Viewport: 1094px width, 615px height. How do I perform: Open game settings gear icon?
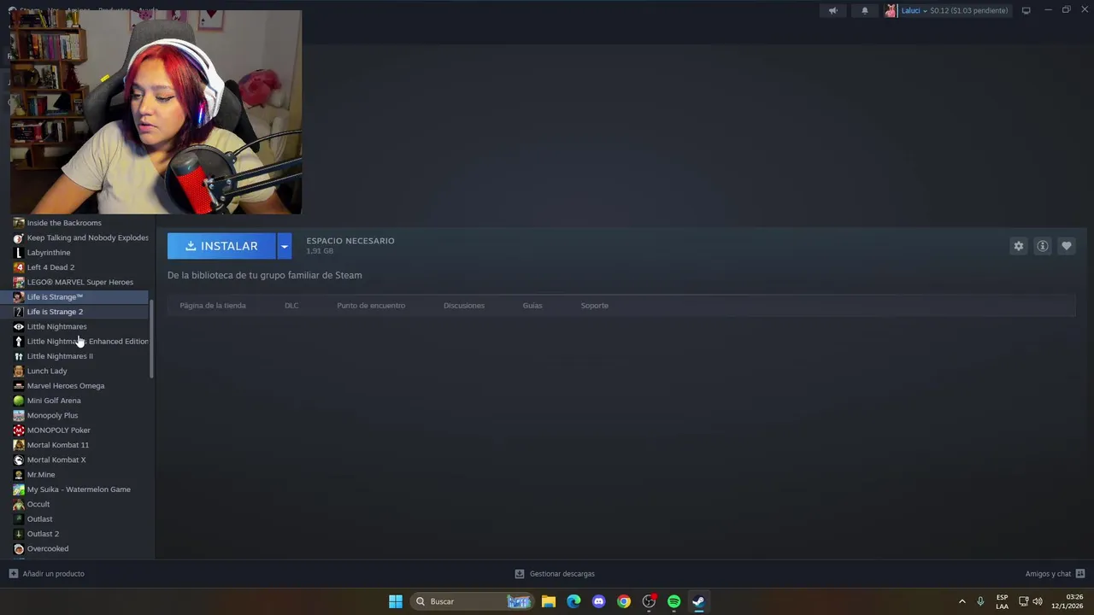pos(1019,246)
